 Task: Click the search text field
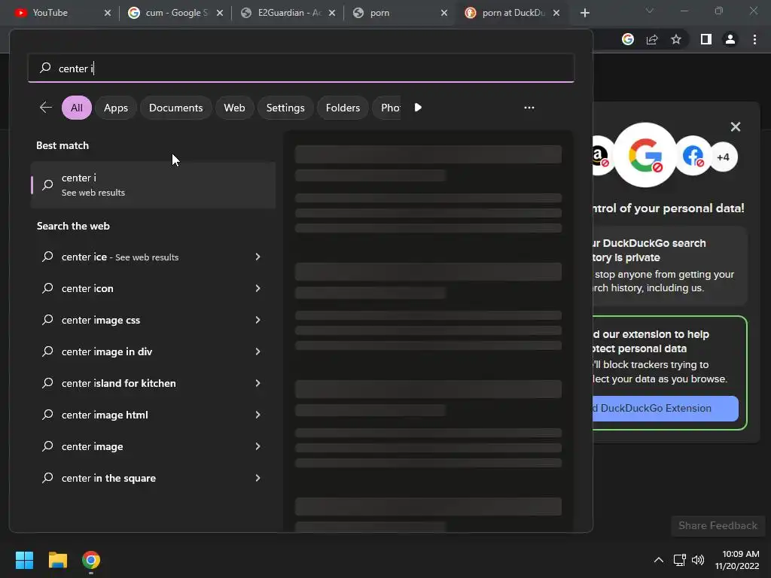pyautogui.click(x=301, y=68)
